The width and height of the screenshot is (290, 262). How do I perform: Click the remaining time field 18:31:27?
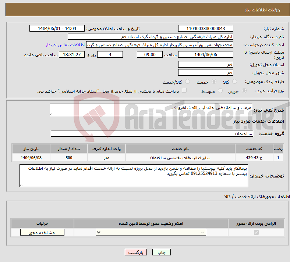coord(72,55)
